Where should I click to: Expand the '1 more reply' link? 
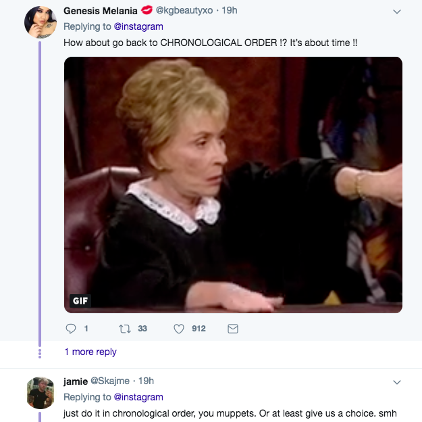[90, 352]
